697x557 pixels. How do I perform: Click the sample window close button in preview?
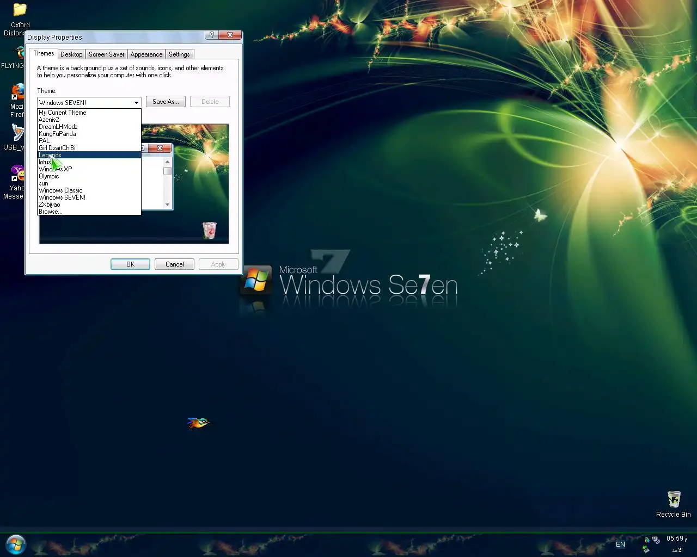[160, 148]
